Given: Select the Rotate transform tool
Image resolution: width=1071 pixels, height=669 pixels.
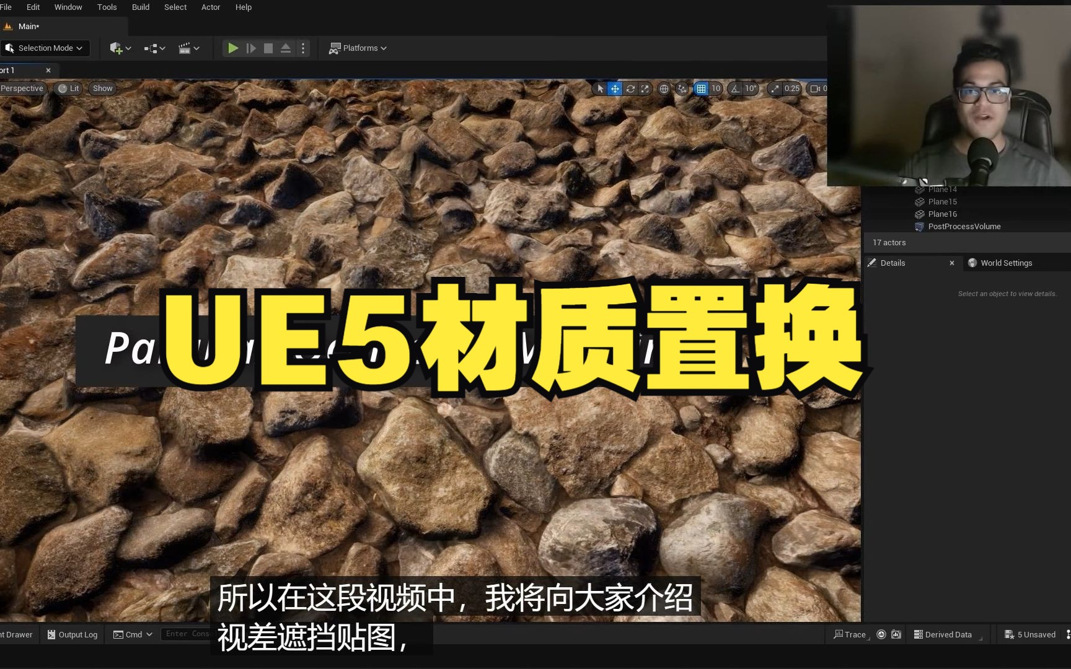Looking at the screenshot, I should tap(630, 89).
